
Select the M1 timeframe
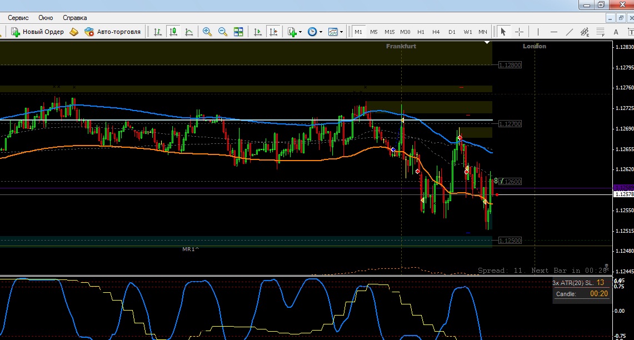coord(358,32)
